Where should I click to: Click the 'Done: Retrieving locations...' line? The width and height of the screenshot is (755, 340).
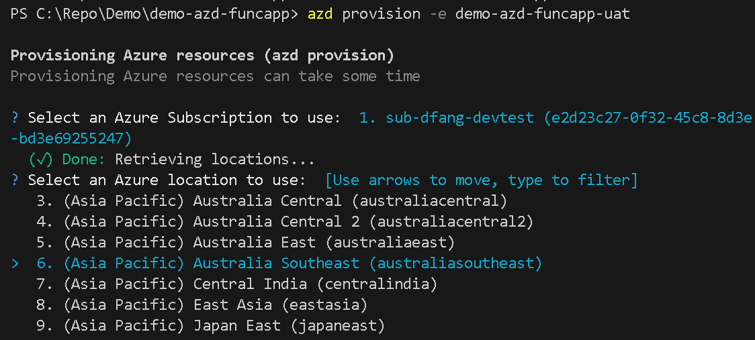[172, 159]
